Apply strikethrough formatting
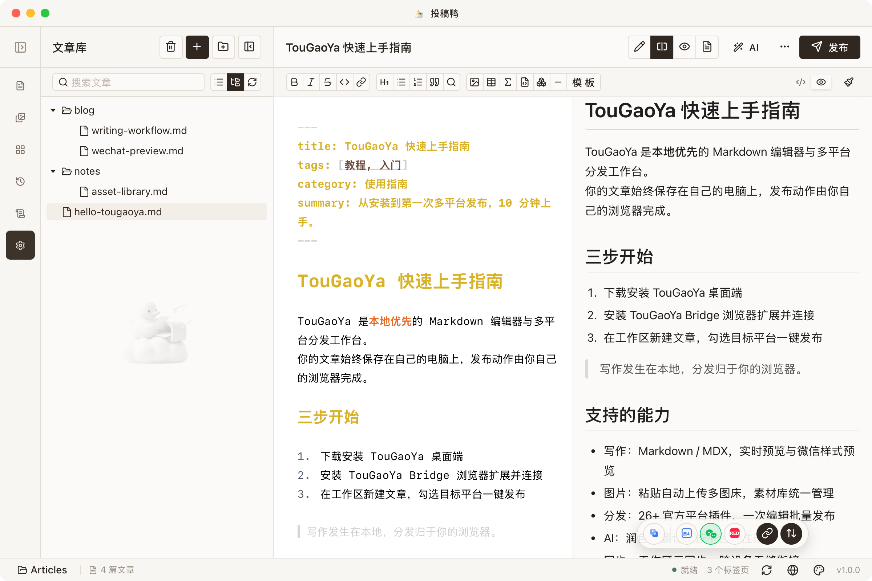 [x=328, y=82]
